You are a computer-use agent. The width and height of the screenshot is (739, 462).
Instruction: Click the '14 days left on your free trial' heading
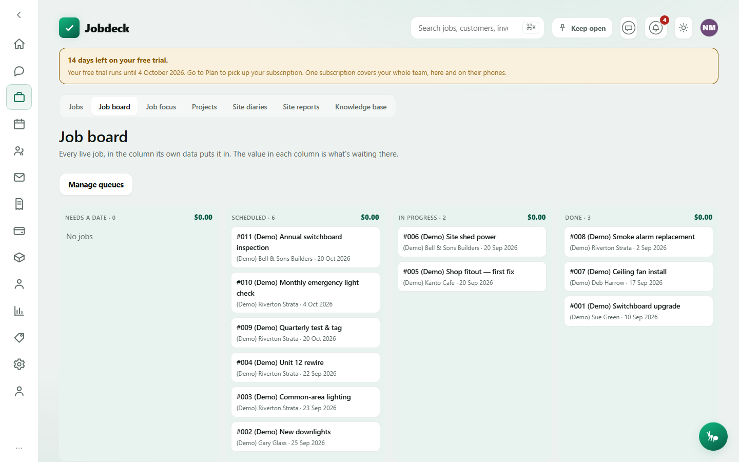118,60
